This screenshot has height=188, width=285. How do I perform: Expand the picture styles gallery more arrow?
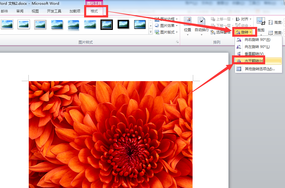click(x=150, y=32)
